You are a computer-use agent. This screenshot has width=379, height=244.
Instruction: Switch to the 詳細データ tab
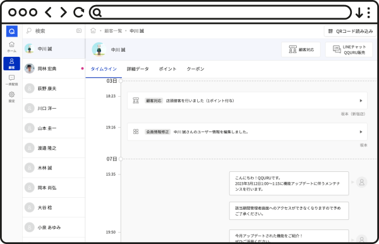pyautogui.click(x=138, y=69)
